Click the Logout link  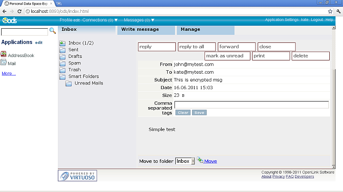317,20
